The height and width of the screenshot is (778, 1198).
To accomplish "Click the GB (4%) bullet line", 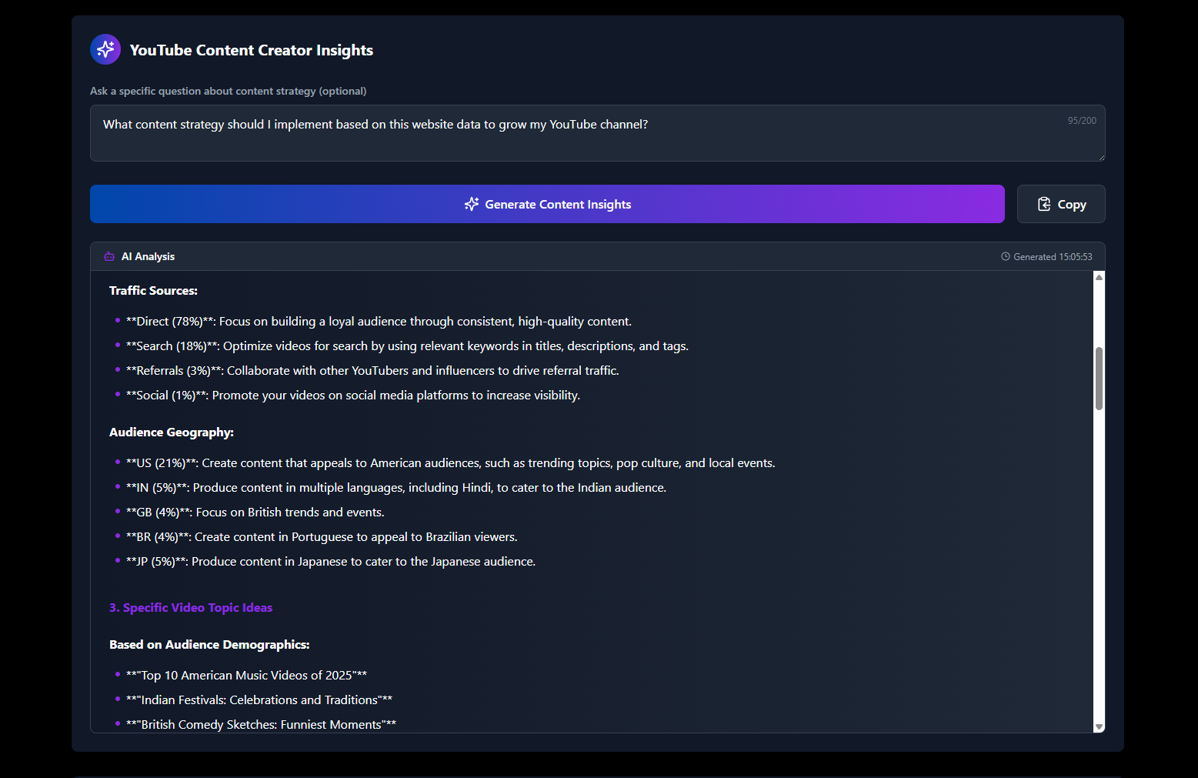I will 255,513.
